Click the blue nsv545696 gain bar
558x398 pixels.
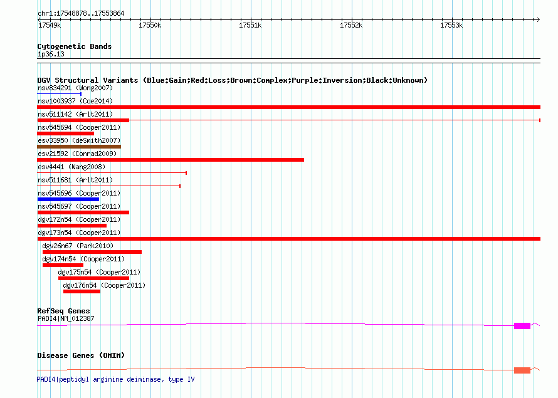[x=68, y=199]
